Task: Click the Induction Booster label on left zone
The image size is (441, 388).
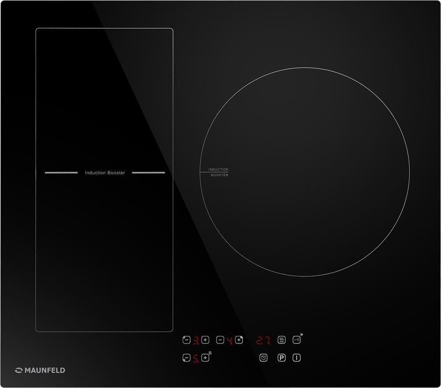Action: pyautogui.click(x=105, y=173)
